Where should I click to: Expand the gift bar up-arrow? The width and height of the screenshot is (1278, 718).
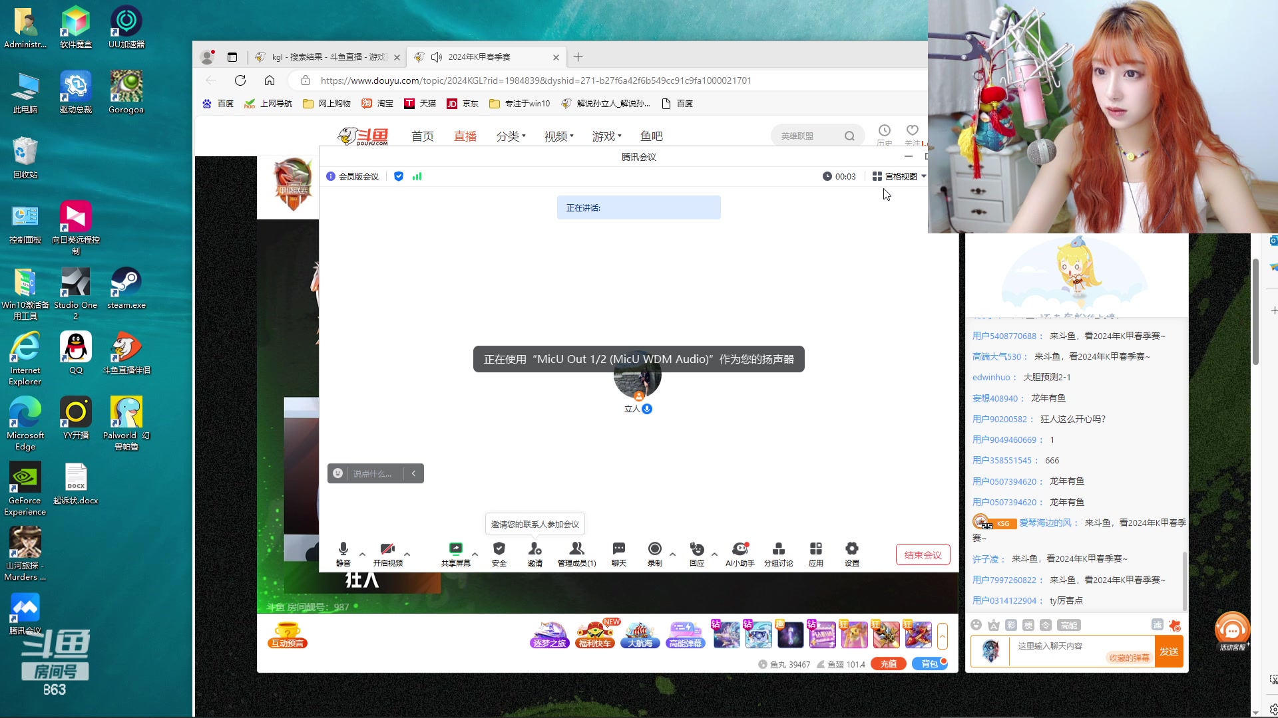943,636
